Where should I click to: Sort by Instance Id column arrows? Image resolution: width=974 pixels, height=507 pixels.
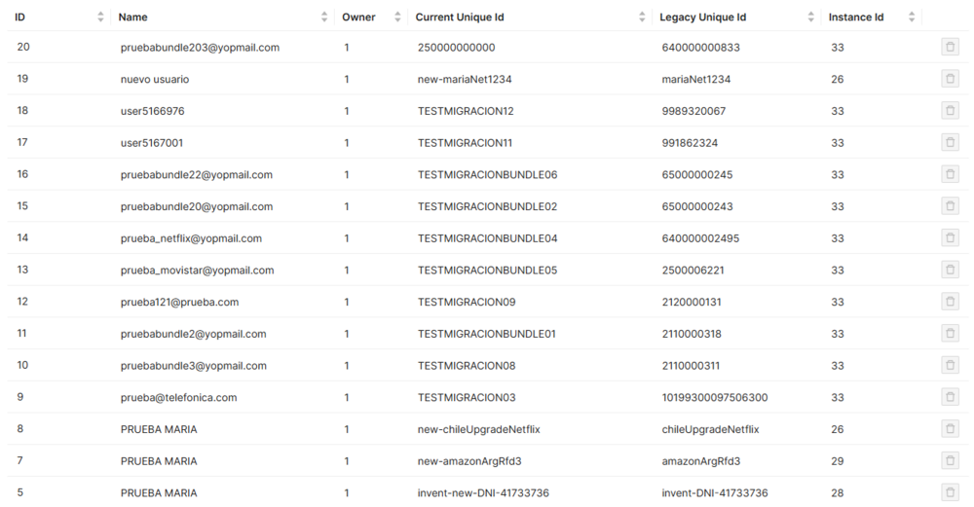point(912,18)
